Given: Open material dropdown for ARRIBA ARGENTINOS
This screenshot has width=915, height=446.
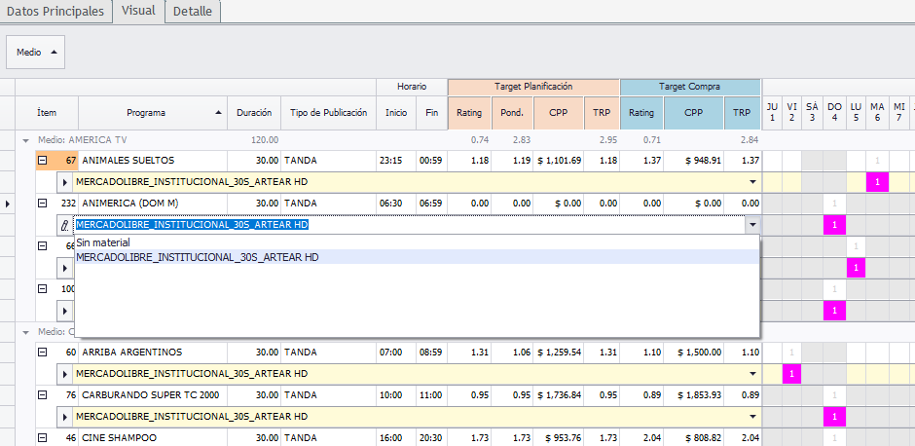Looking at the screenshot, I should [x=751, y=374].
